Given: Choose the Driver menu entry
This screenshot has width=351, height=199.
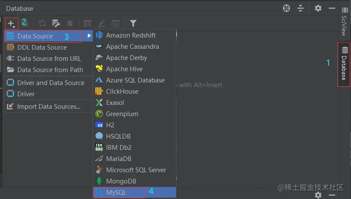Looking at the screenshot, I should [x=48, y=94].
